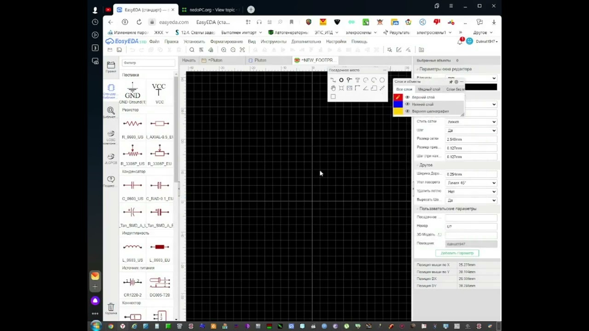Screen dimensions: 589x331
Task: Open the standard library sidebar icon
Action: pos(111,91)
